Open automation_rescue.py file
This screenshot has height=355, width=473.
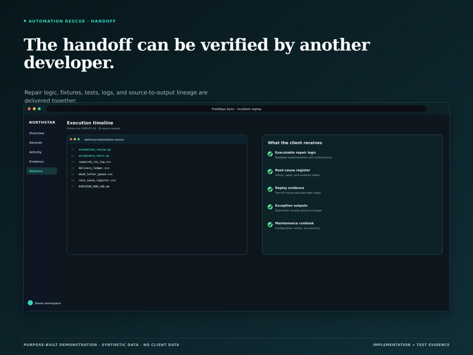(x=95, y=150)
